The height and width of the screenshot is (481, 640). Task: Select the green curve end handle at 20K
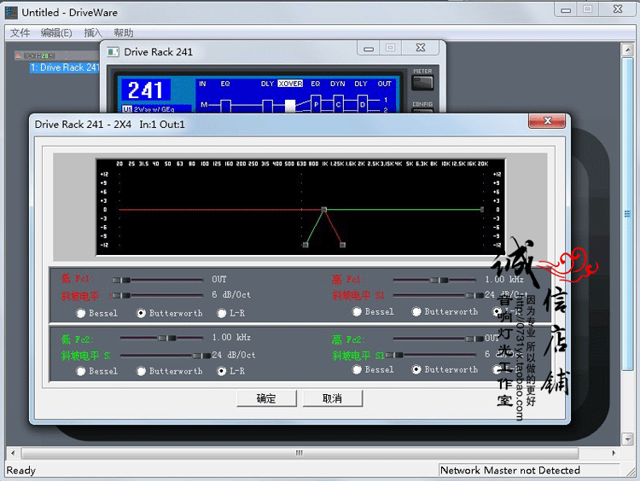[482, 209]
